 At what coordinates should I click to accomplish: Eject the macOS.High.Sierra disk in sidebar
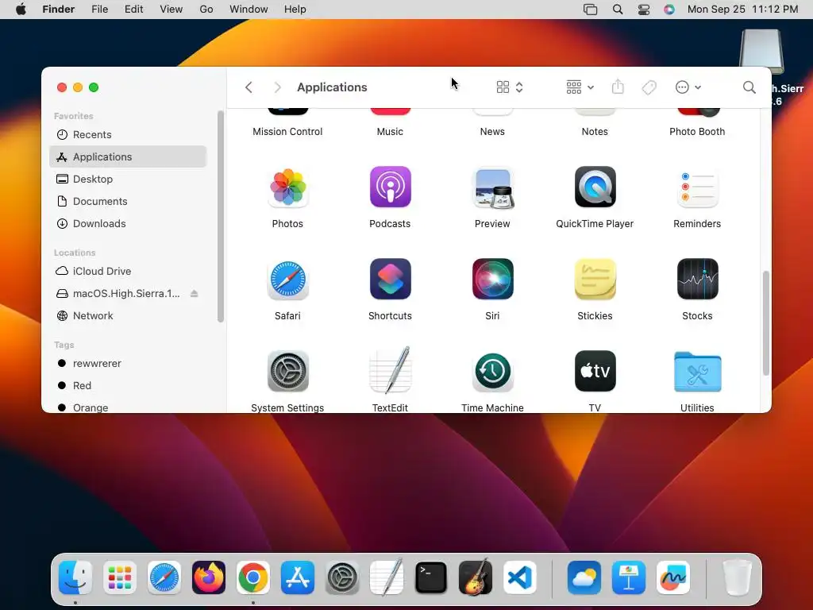[194, 294]
